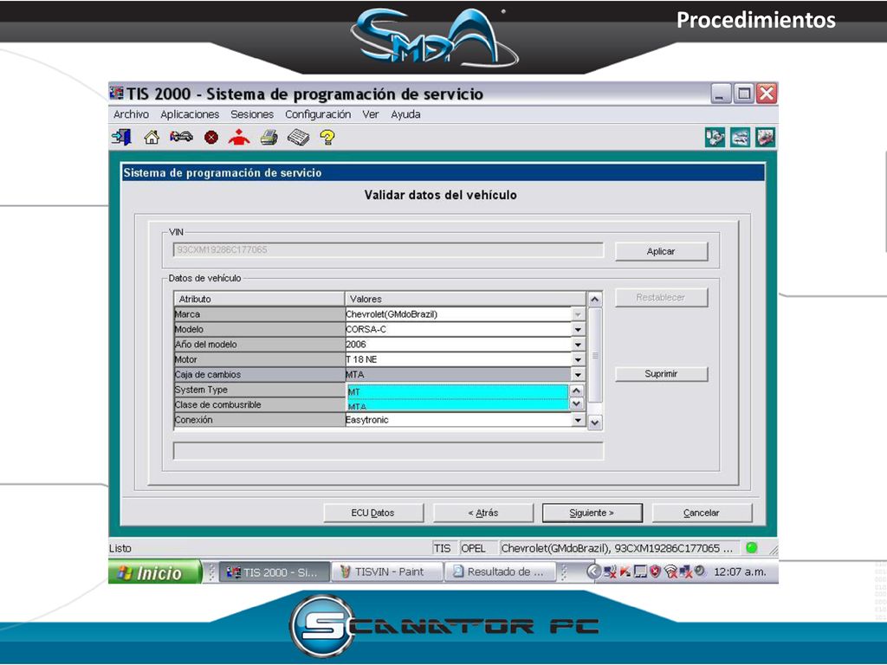
Task: Click the monitor display tray icon
Action: tap(640, 571)
